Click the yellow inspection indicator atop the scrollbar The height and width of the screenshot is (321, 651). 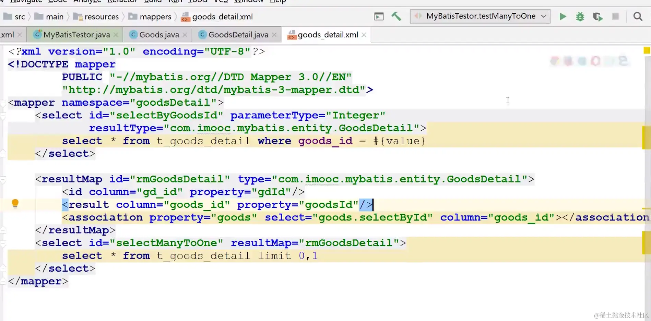(647, 50)
